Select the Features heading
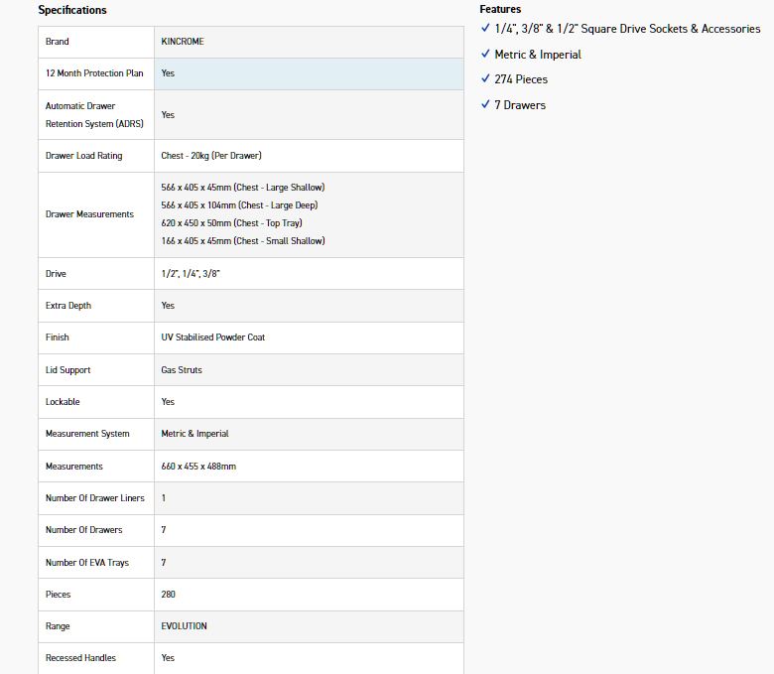Image resolution: width=774 pixels, height=674 pixels. click(x=500, y=9)
